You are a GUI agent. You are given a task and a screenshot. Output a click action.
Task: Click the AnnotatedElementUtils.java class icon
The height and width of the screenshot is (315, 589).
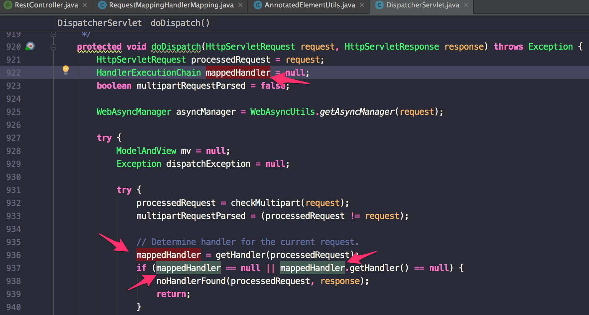coord(258,5)
